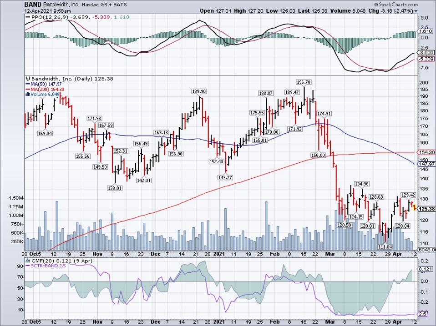
Task: Click the -3.699 PPO axis tag
Action: click(x=426, y=52)
